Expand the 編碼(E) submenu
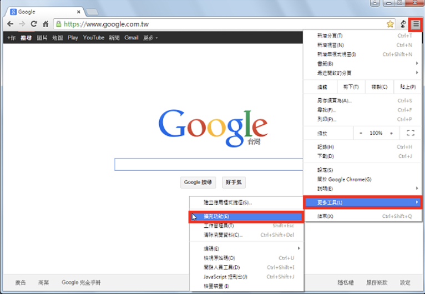The image size is (425, 295). tap(247, 248)
